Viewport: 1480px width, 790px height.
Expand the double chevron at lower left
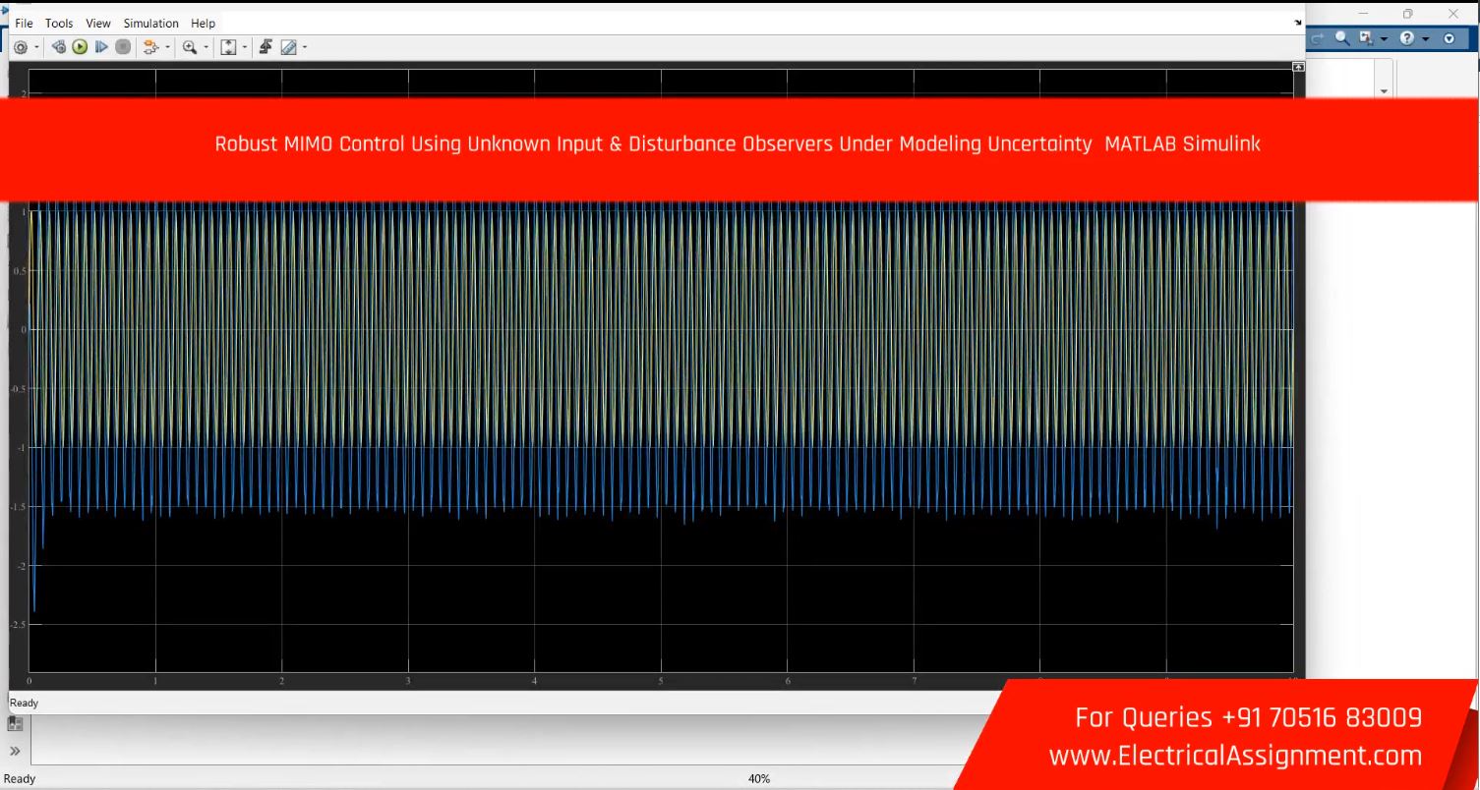(15, 751)
